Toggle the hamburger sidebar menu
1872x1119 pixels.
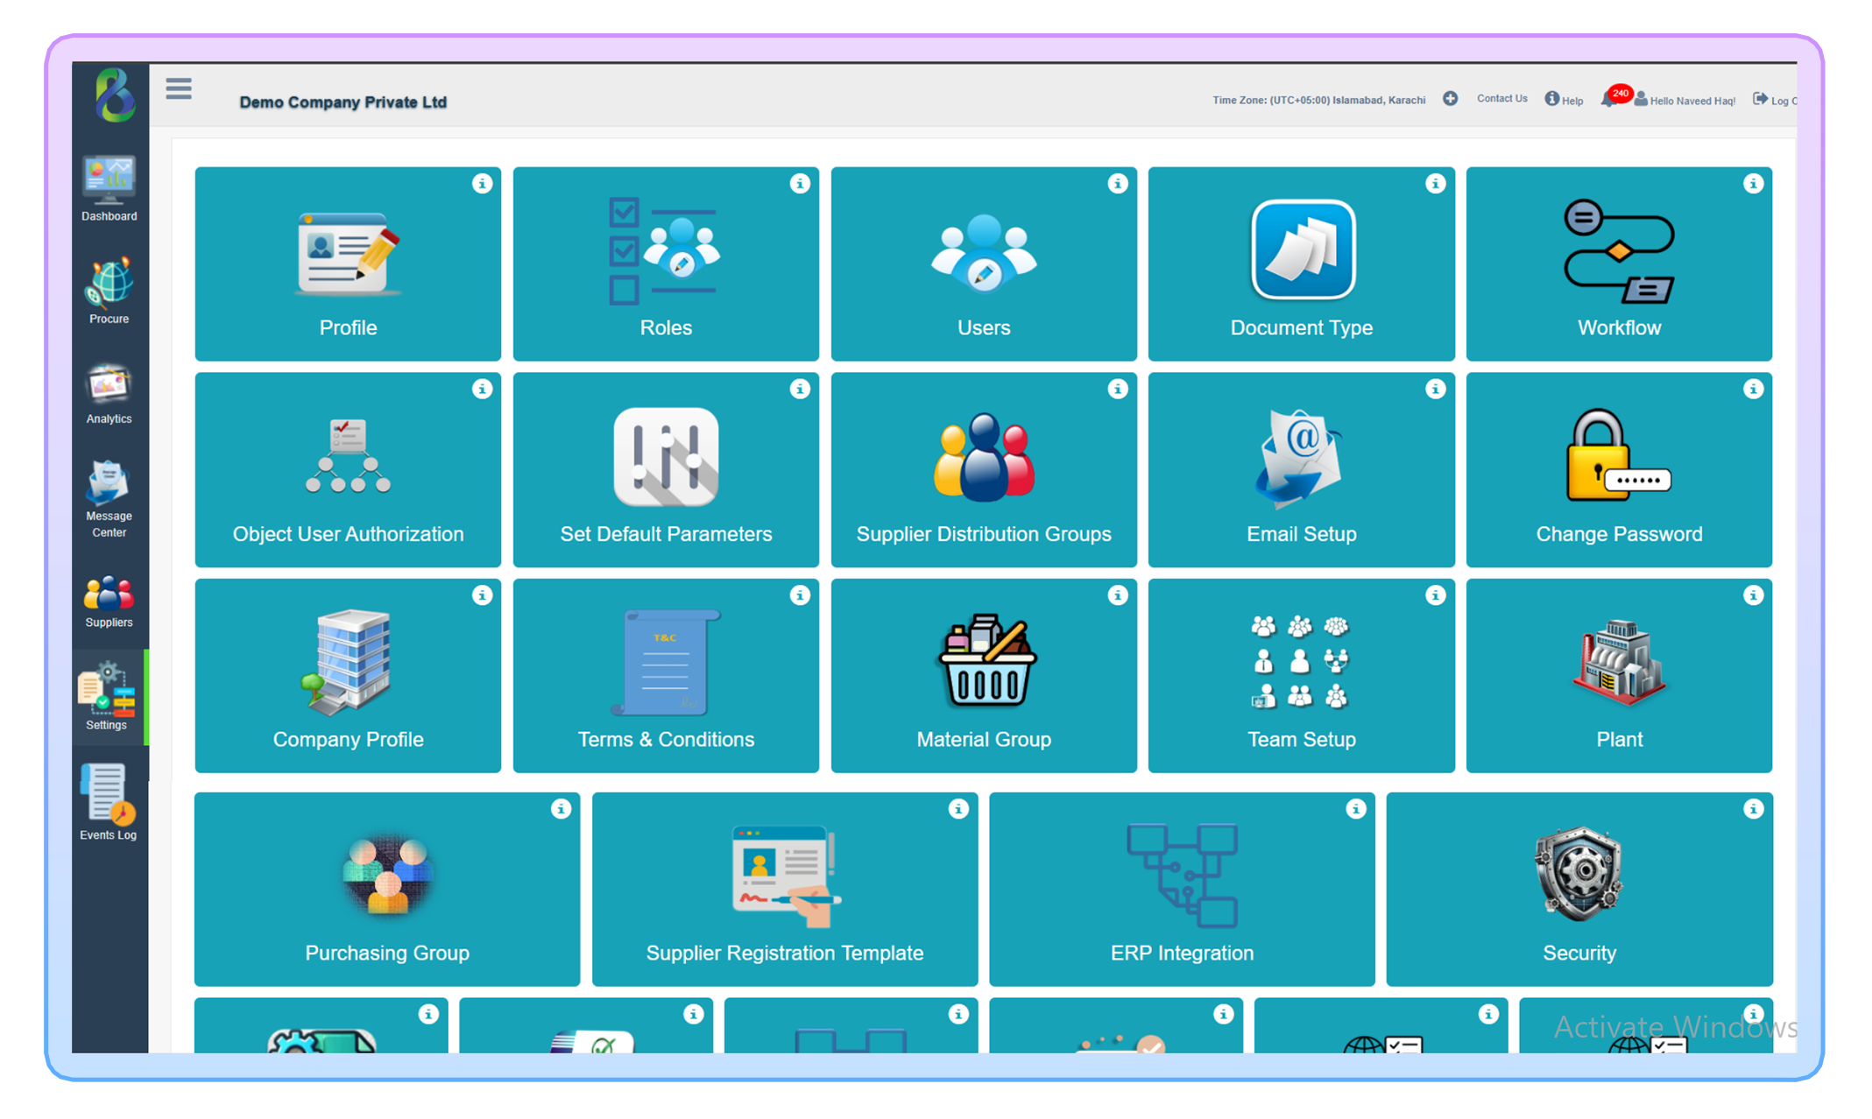[x=179, y=88]
